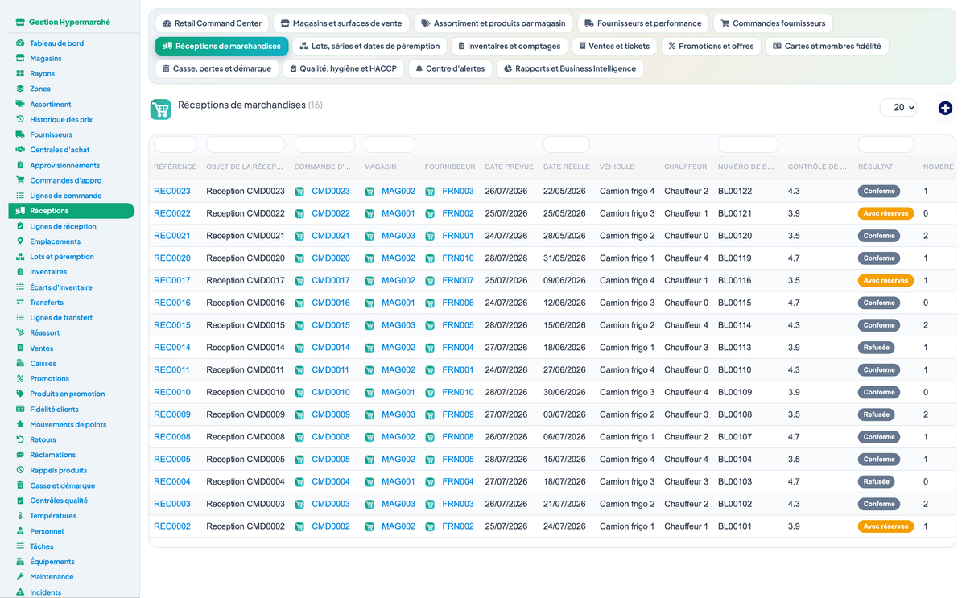Screen dimensions: 966x598
Task: Open supplier link FRN010 in REC0020 row
Action: [458, 258]
